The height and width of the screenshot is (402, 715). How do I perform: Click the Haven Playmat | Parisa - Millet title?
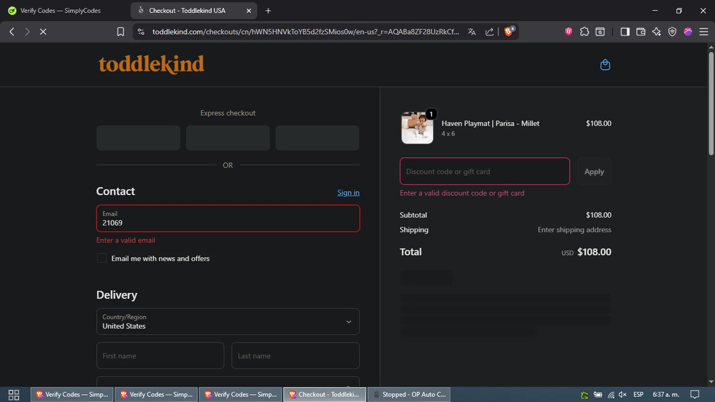coord(490,124)
